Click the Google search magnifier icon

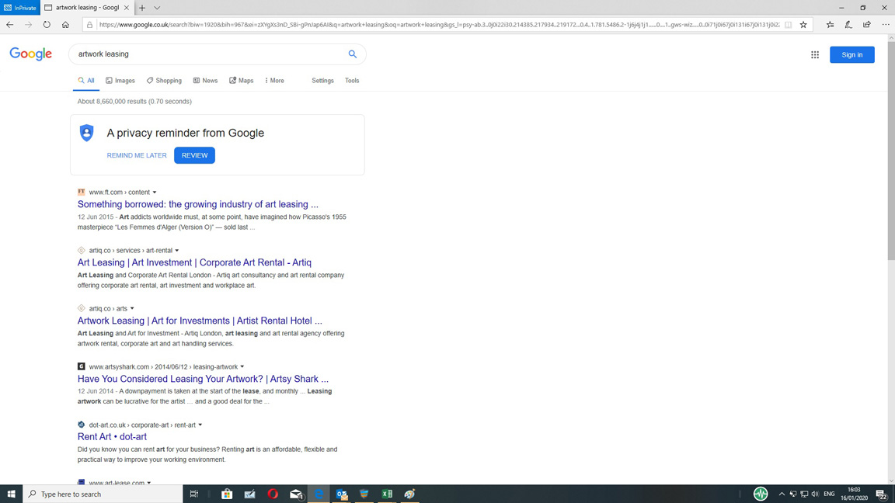(x=352, y=54)
